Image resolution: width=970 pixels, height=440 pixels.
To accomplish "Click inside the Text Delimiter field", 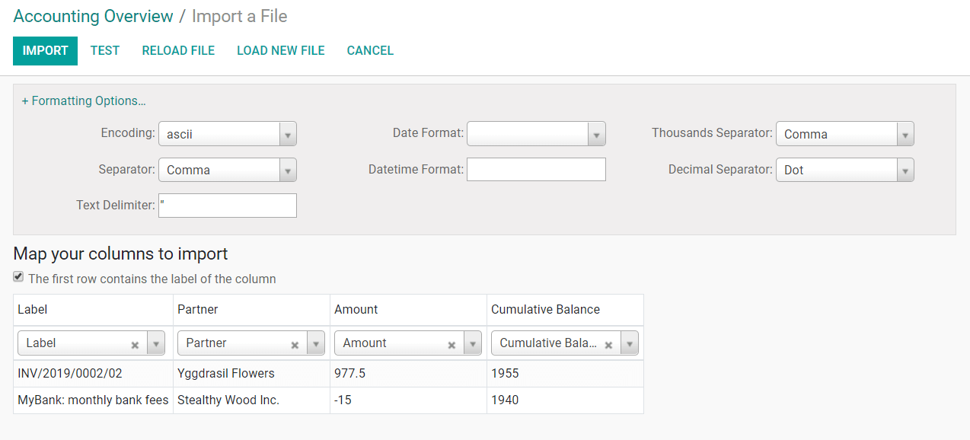I will pyautogui.click(x=227, y=205).
